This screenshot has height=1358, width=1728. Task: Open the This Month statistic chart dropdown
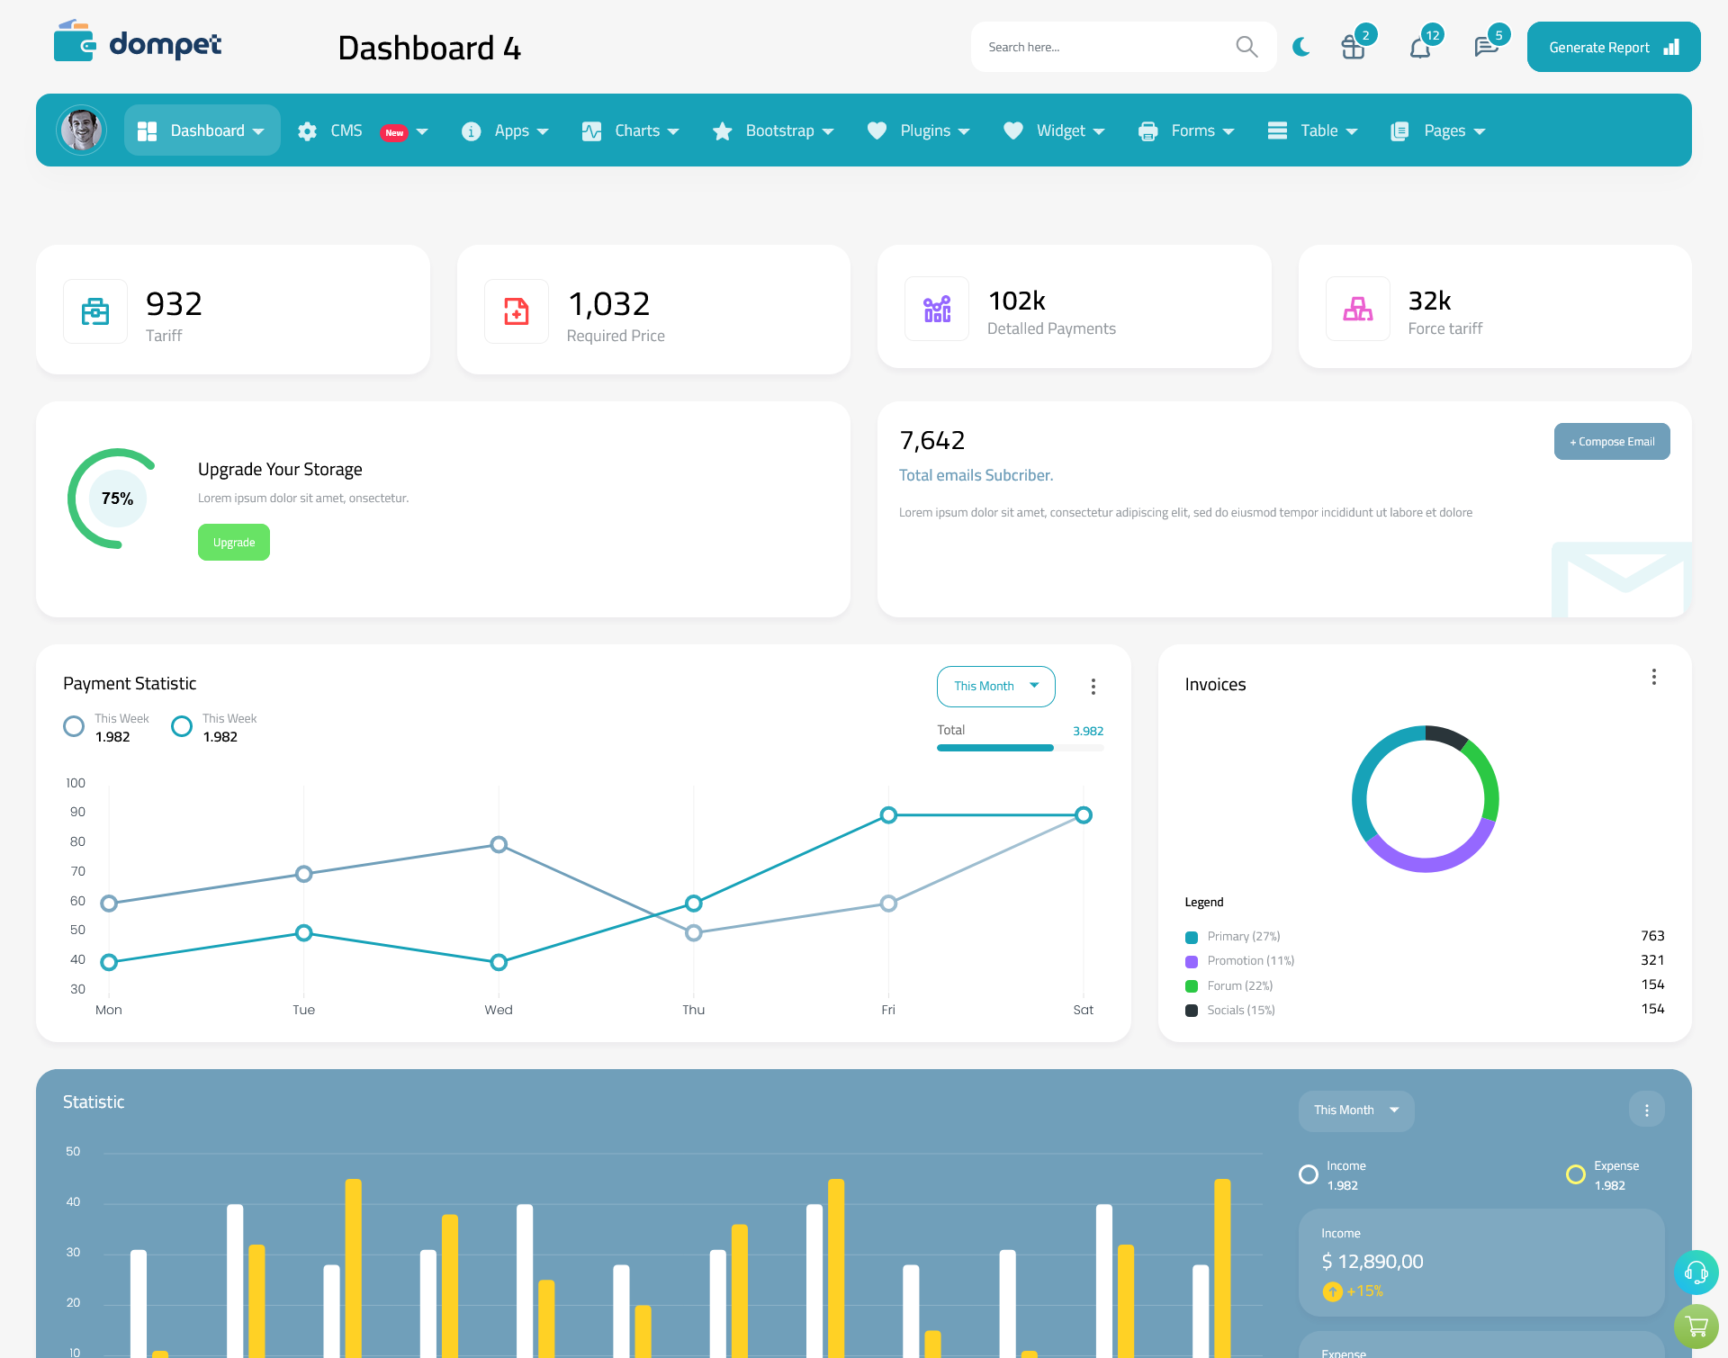(1354, 1109)
